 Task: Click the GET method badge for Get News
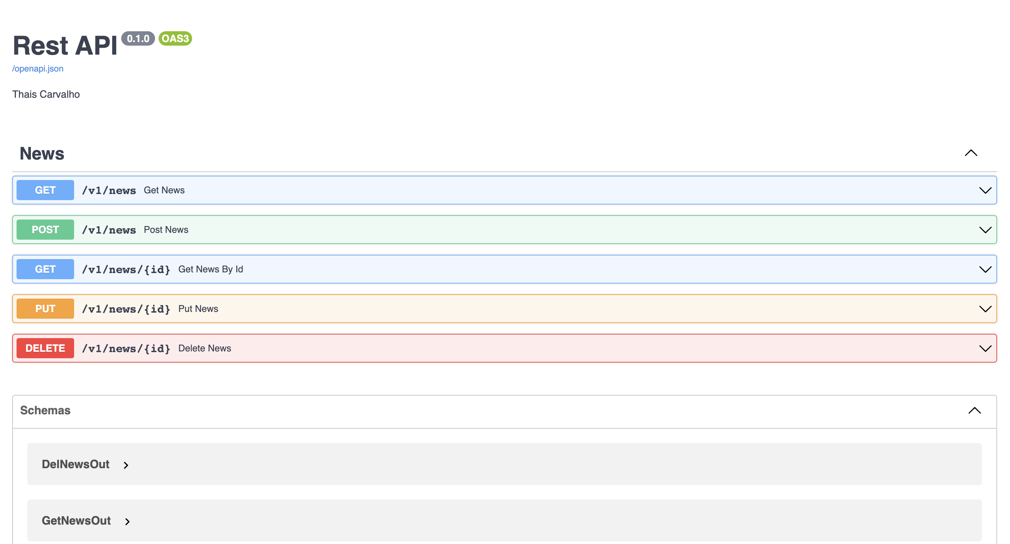coord(45,190)
